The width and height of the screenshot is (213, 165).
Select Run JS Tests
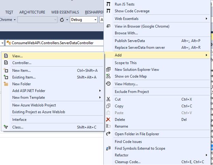125,4
